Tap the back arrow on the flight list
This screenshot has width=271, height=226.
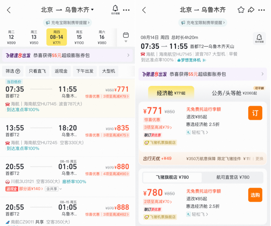tap(8, 10)
